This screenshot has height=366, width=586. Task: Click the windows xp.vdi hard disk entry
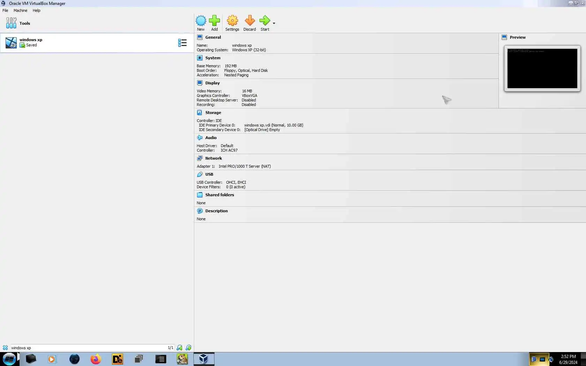coord(274,125)
